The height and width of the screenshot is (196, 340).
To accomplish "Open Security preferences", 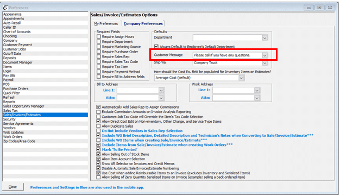I will [x=45, y=119].
